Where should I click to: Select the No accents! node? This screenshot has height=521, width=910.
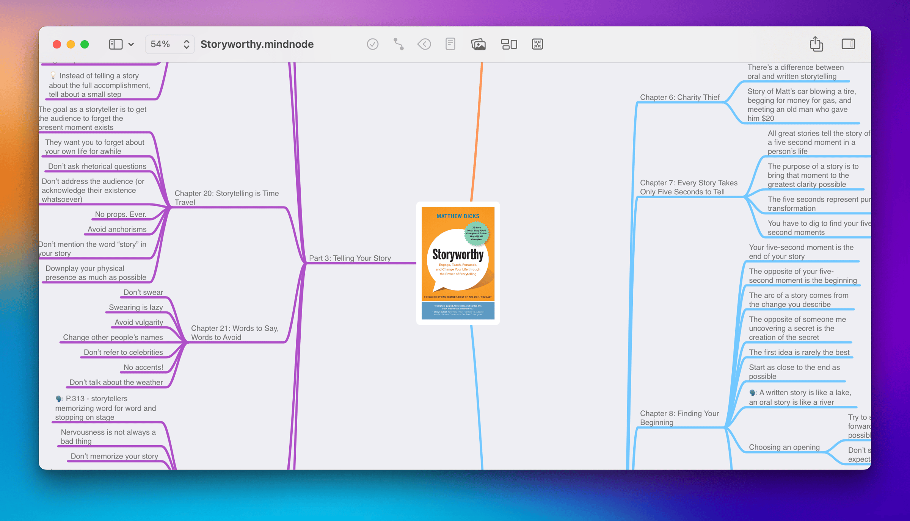click(x=143, y=368)
